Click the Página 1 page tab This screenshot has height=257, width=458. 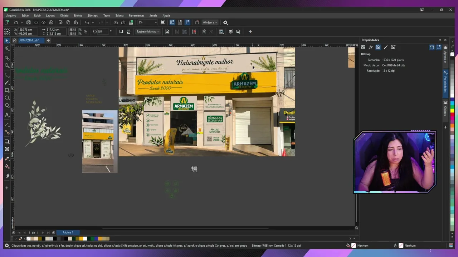(x=68, y=232)
